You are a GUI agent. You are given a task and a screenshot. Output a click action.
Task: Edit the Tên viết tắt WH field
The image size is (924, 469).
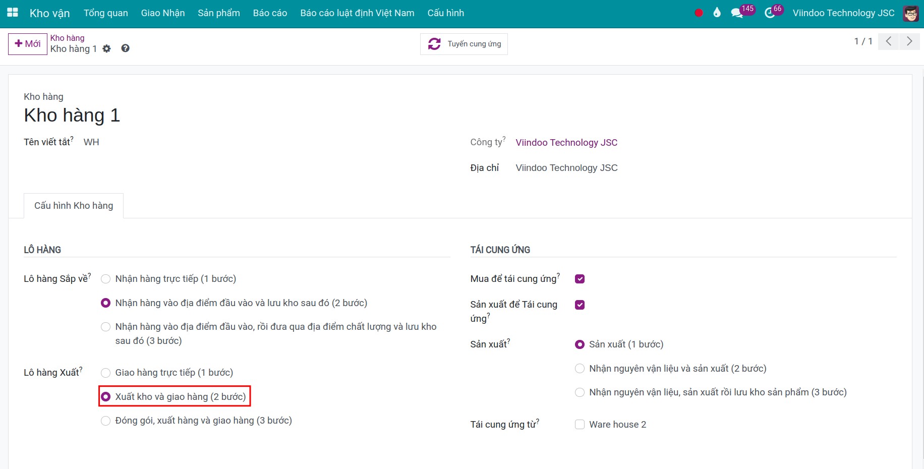click(x=91, y=142)
